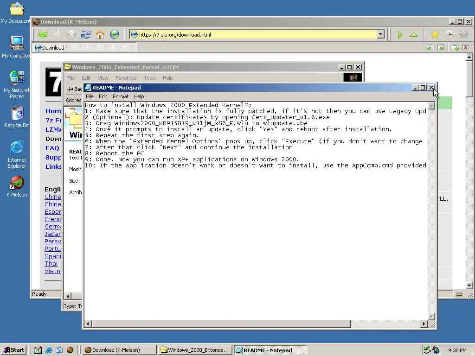Reload the page in K-Meleon

[x=86, y=34]
